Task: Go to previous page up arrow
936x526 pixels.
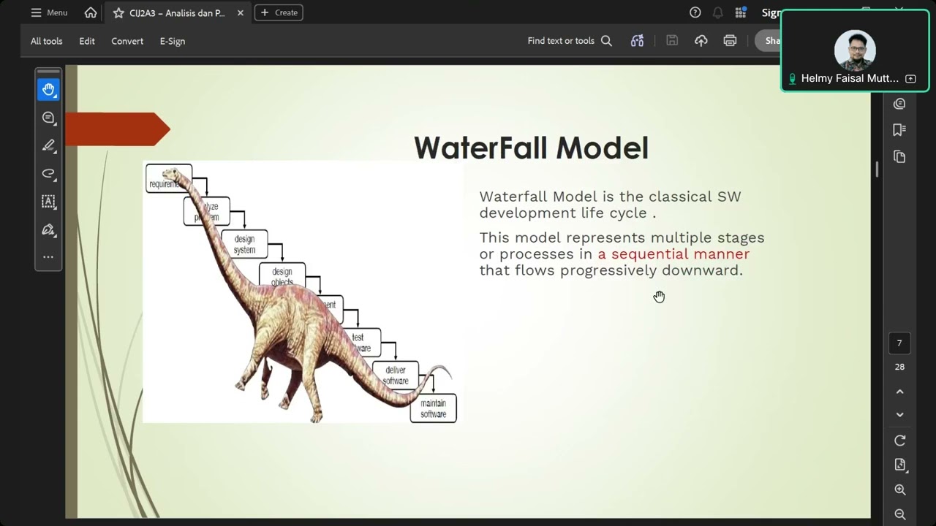Action: [899, 392]
